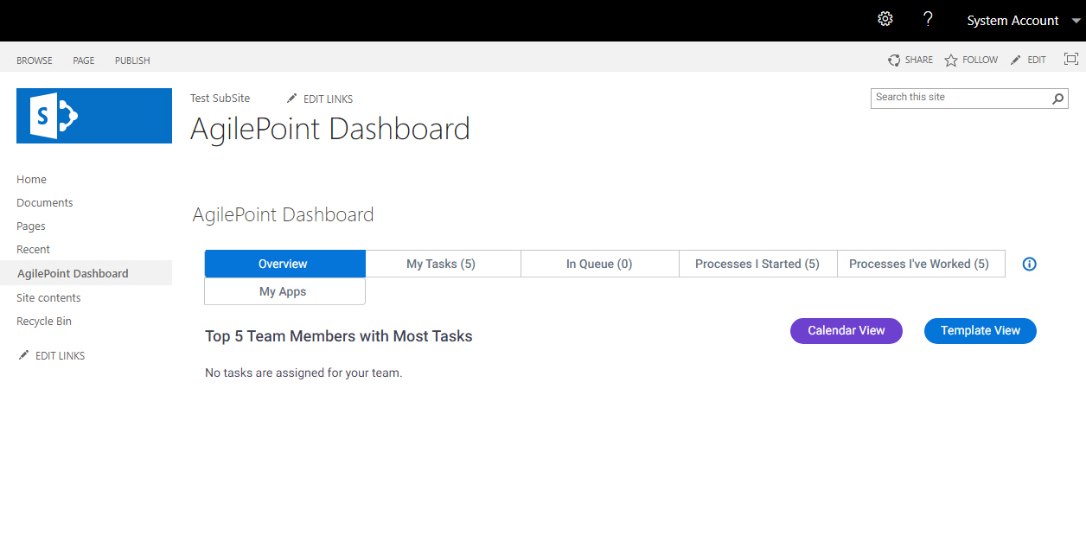The image size is (1086, 548).
Task: Click the Test SubSite breadcrumb link
Action: tap(220, 99)
